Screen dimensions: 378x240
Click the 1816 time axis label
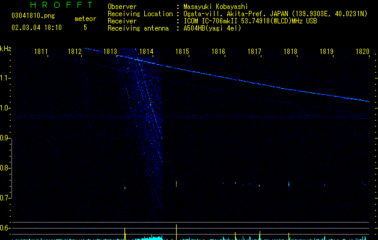click(x=218, y=52)
